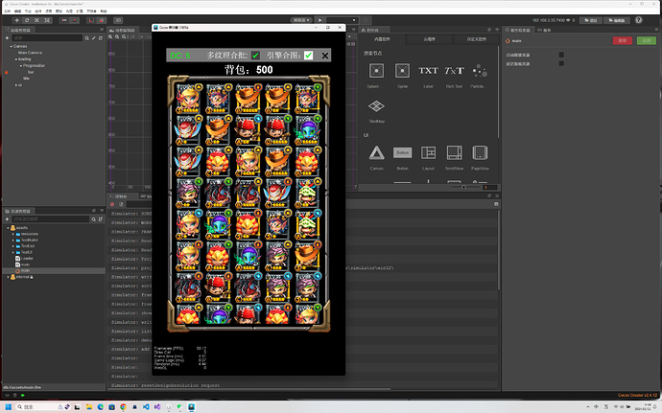Viewport: 662px width, 413px height.
Task: Expand the internal folder in assets
Action: pyautogui.click(x=8, y=277)
